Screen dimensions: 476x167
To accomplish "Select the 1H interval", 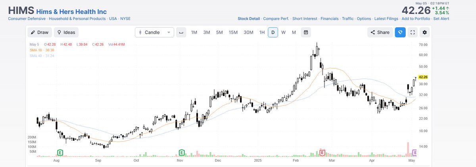I will click(x=262, y=32).
